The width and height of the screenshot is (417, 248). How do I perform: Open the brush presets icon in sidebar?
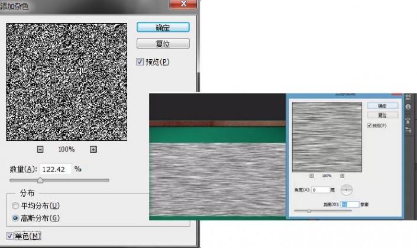coord(408,120)
